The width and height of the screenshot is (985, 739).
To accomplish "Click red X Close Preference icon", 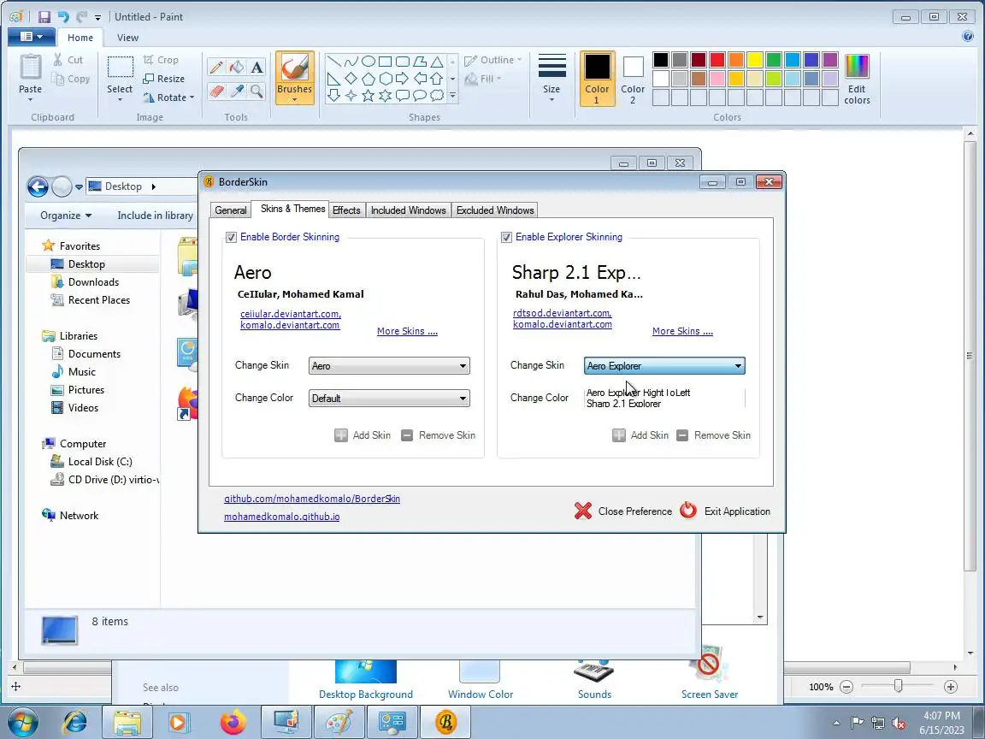I will tap(583, 511).
